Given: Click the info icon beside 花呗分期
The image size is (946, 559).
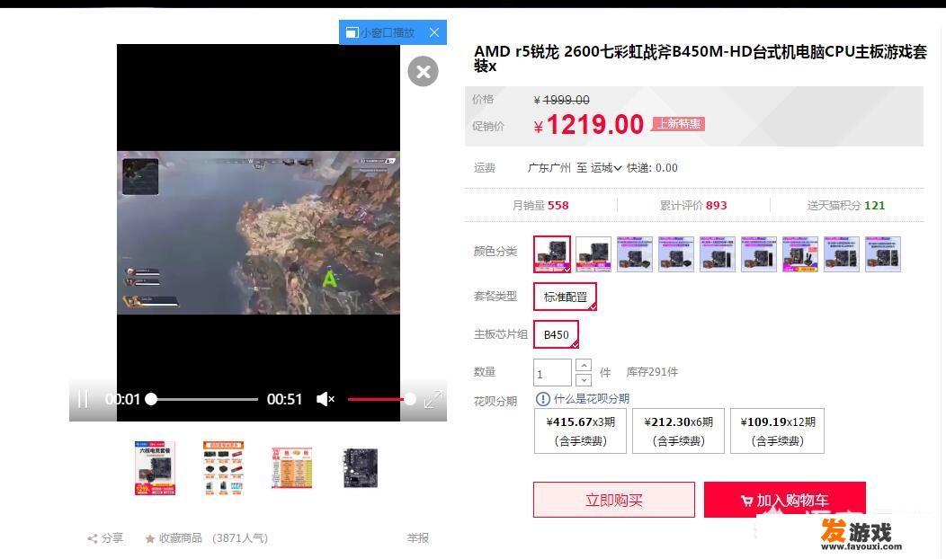Looking at the screenshot, I should click(543, 399).
